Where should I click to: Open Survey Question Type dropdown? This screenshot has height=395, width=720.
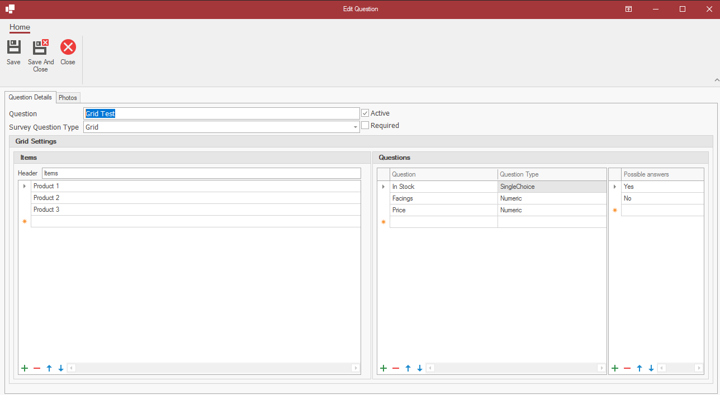pos(355,127)
